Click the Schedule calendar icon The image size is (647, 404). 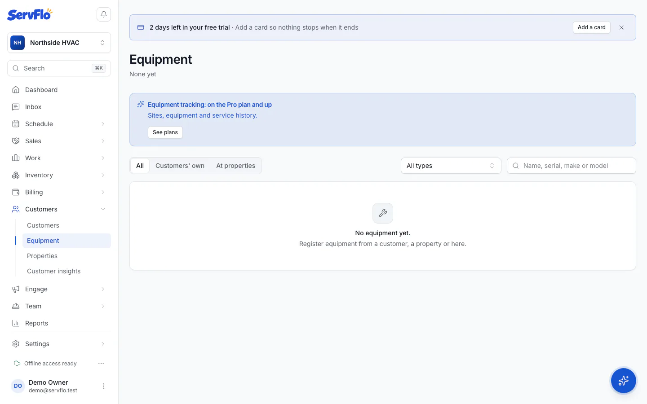pyautogui.click(x=16, y=124)
